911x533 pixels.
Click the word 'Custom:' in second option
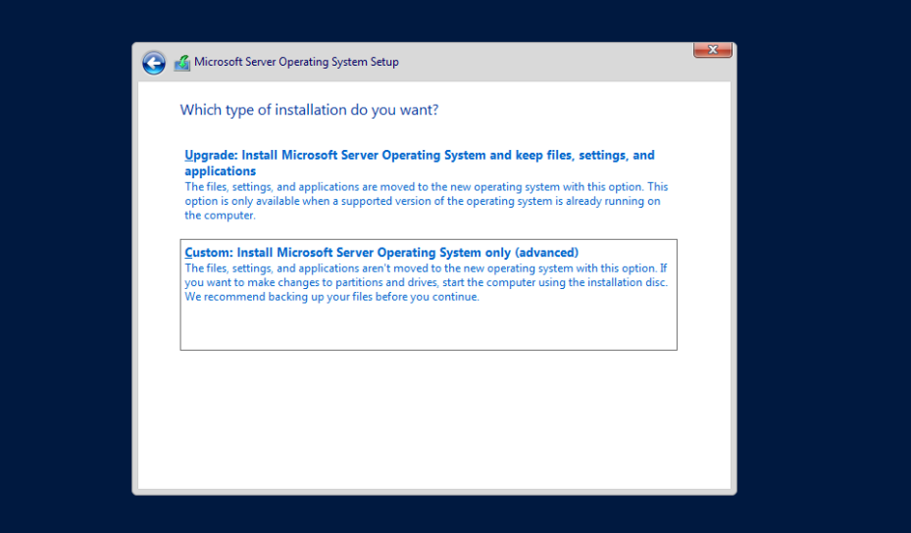pyautogui.click(x=208, y=253)
